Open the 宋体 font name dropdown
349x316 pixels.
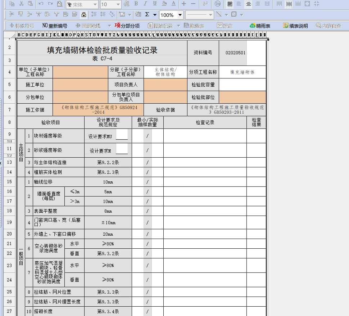click(x=95, y=4)
